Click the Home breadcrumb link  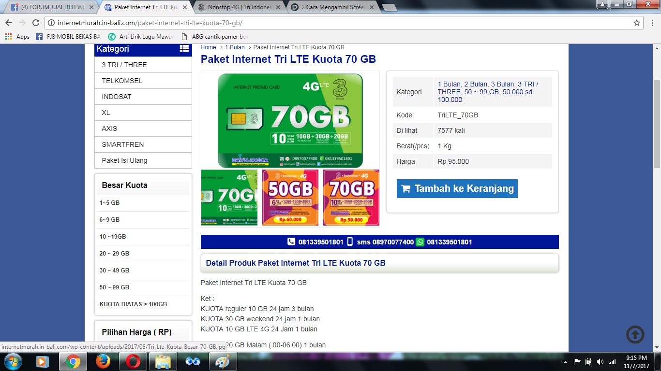click(209, 47)
